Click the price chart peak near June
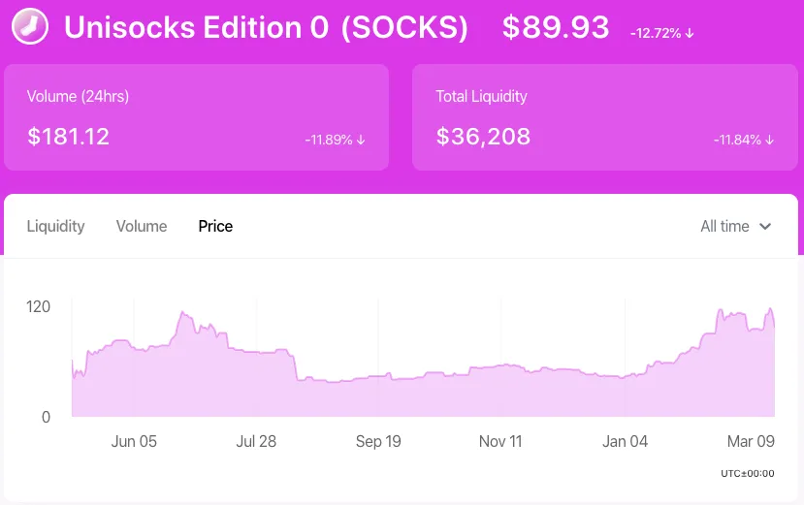This screenshot has height=505, width=804. [x=182, y=312]
